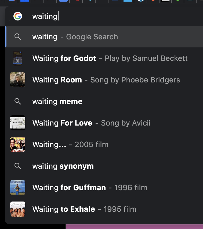
Task: Click the Avicii Waiting For Love thumbnail
Action: 18,123
